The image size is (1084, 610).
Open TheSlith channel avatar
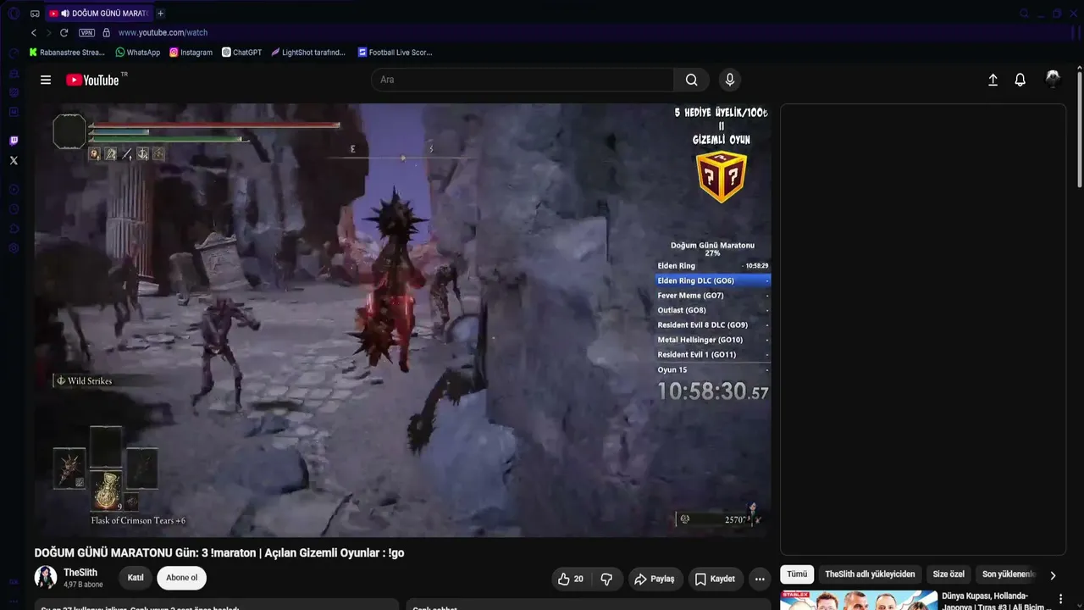point(46,578)
